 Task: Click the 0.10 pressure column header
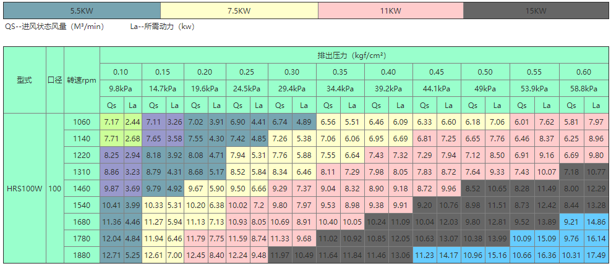(x=121, y=72)
